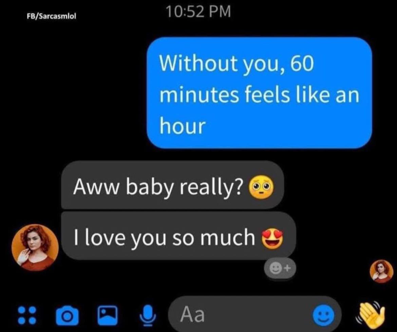The image size is (397, 332).
Task: Tap the flushed face emoji in message
Action: coord(262,187)
